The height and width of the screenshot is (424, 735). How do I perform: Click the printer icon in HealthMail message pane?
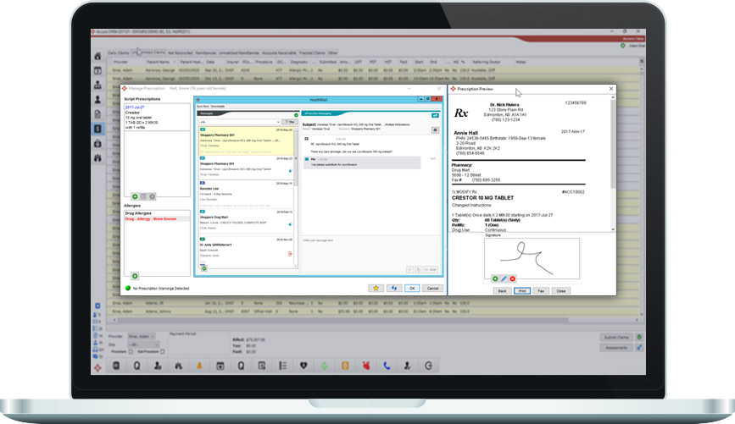(x=435, y=130)
